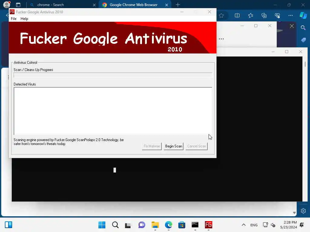Screen dimensions: 310x232
Task: Open File Explorer from taskbar
Action: tap(155, 225)
